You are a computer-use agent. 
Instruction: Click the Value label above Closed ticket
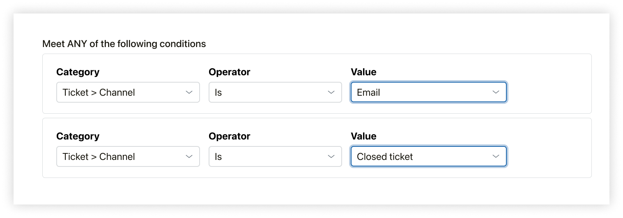(x=363, y=136)
